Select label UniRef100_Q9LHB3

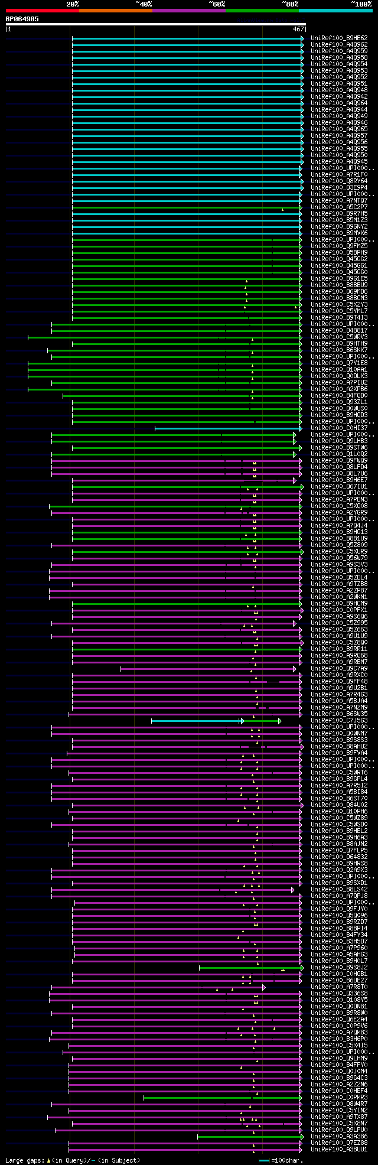coord(339,441)
